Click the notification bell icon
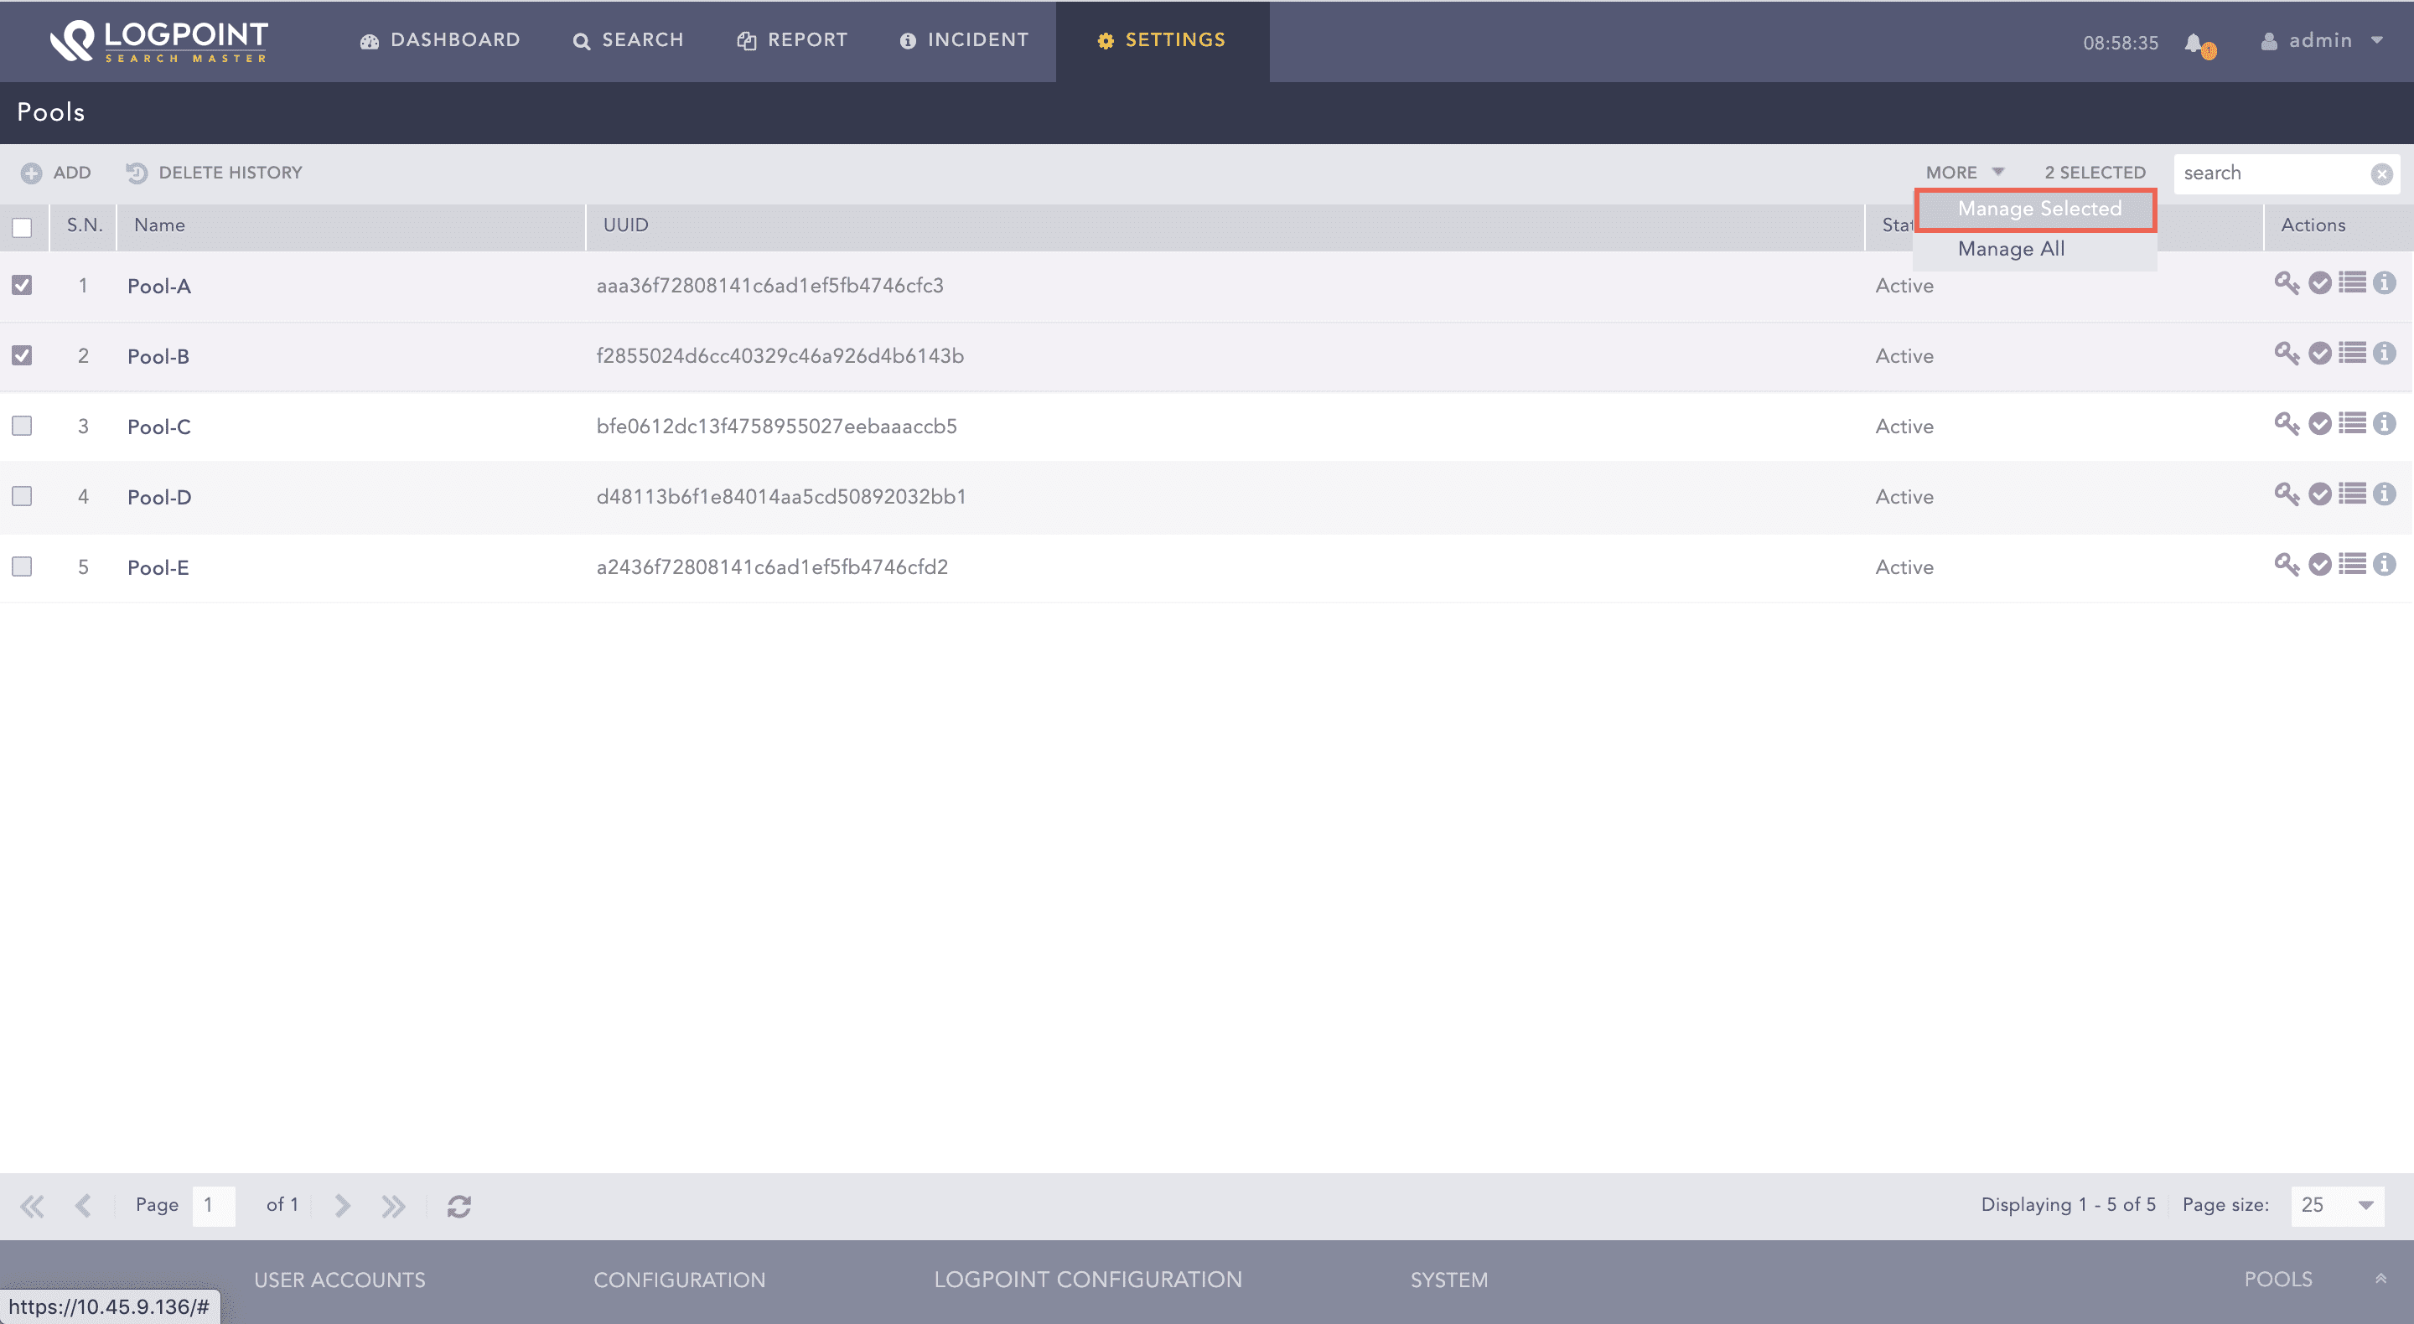2414x1324 pixels. [2194, 43]
